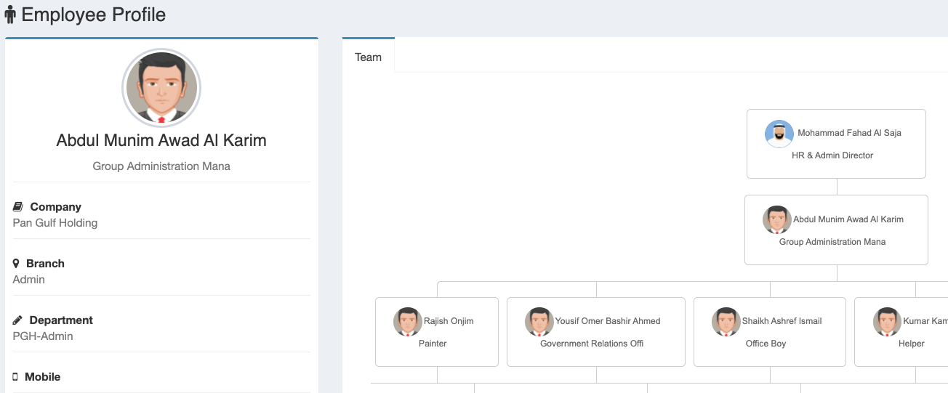Click the pencil icon beside Department
Viewport: 948px width, 393px height.
pos(18,320)
